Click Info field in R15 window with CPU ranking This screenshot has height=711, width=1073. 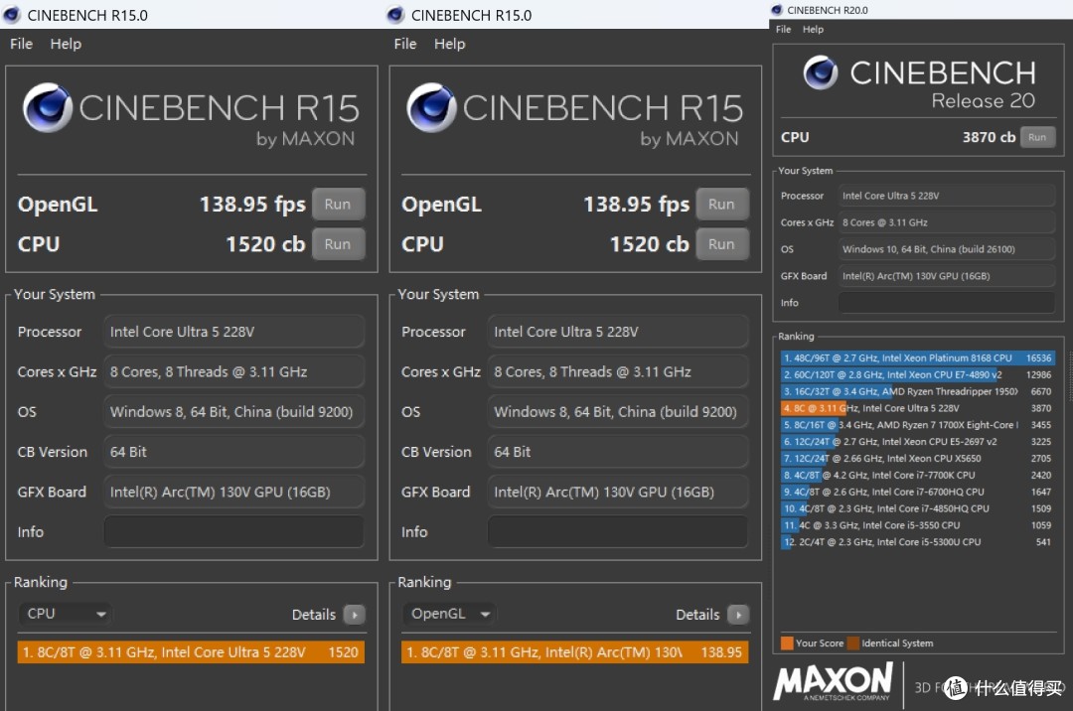point(234,532)
